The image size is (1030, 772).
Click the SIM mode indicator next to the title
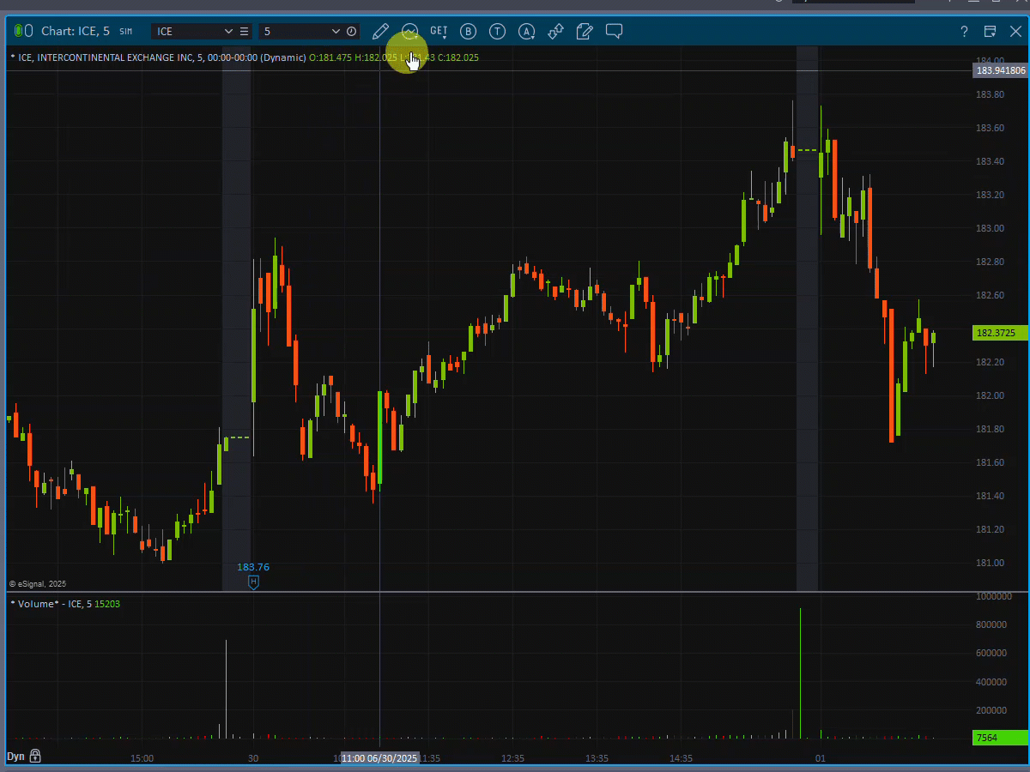126,31
